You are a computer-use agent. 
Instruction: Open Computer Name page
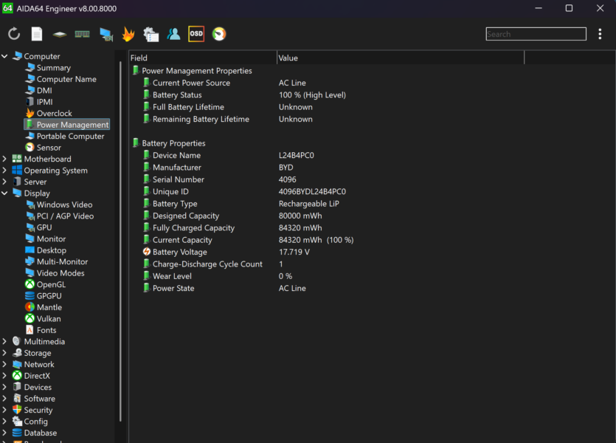(66, 79)
